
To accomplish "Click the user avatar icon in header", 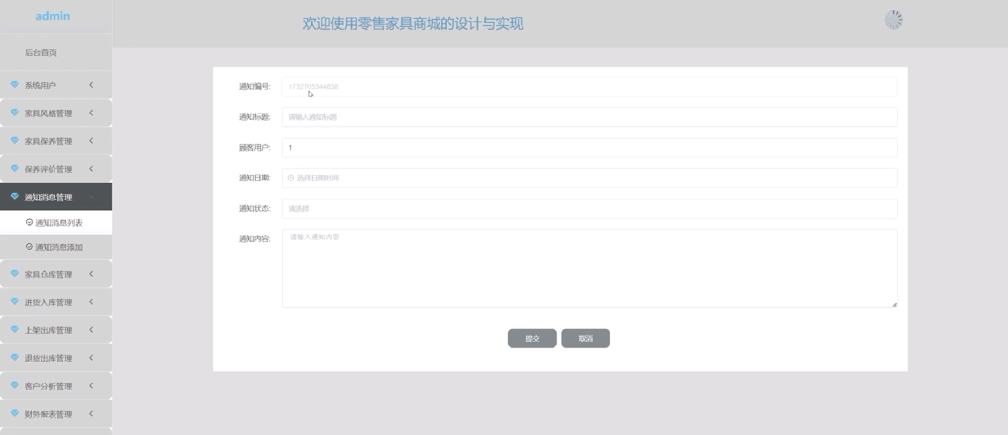I will [893, 20].
